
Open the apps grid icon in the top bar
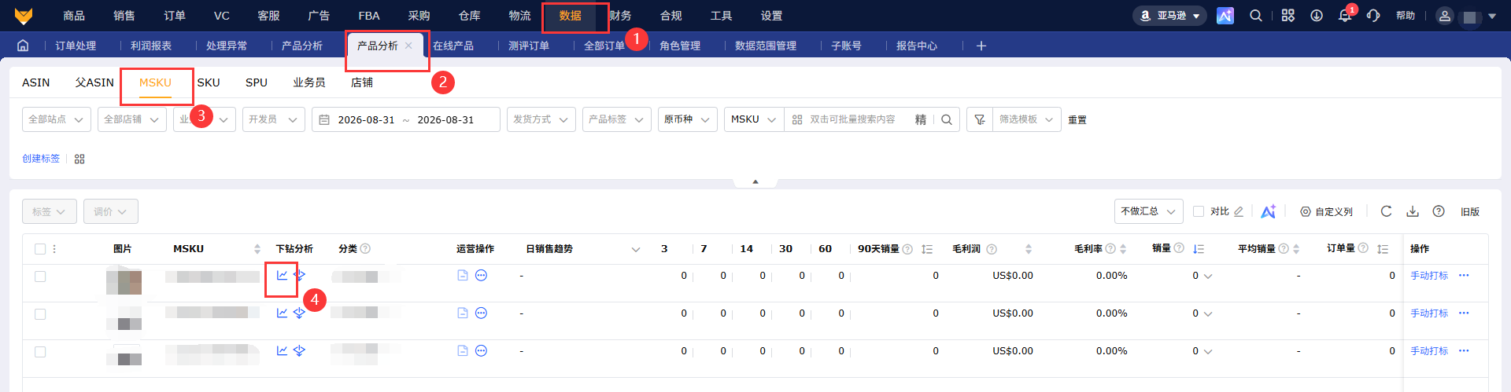pos(1288,16)
